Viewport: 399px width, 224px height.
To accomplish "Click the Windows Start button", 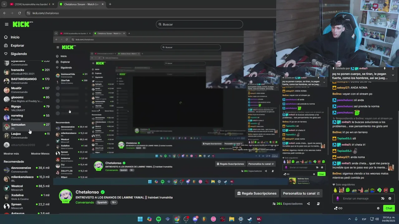I will [x=140, y=219].
